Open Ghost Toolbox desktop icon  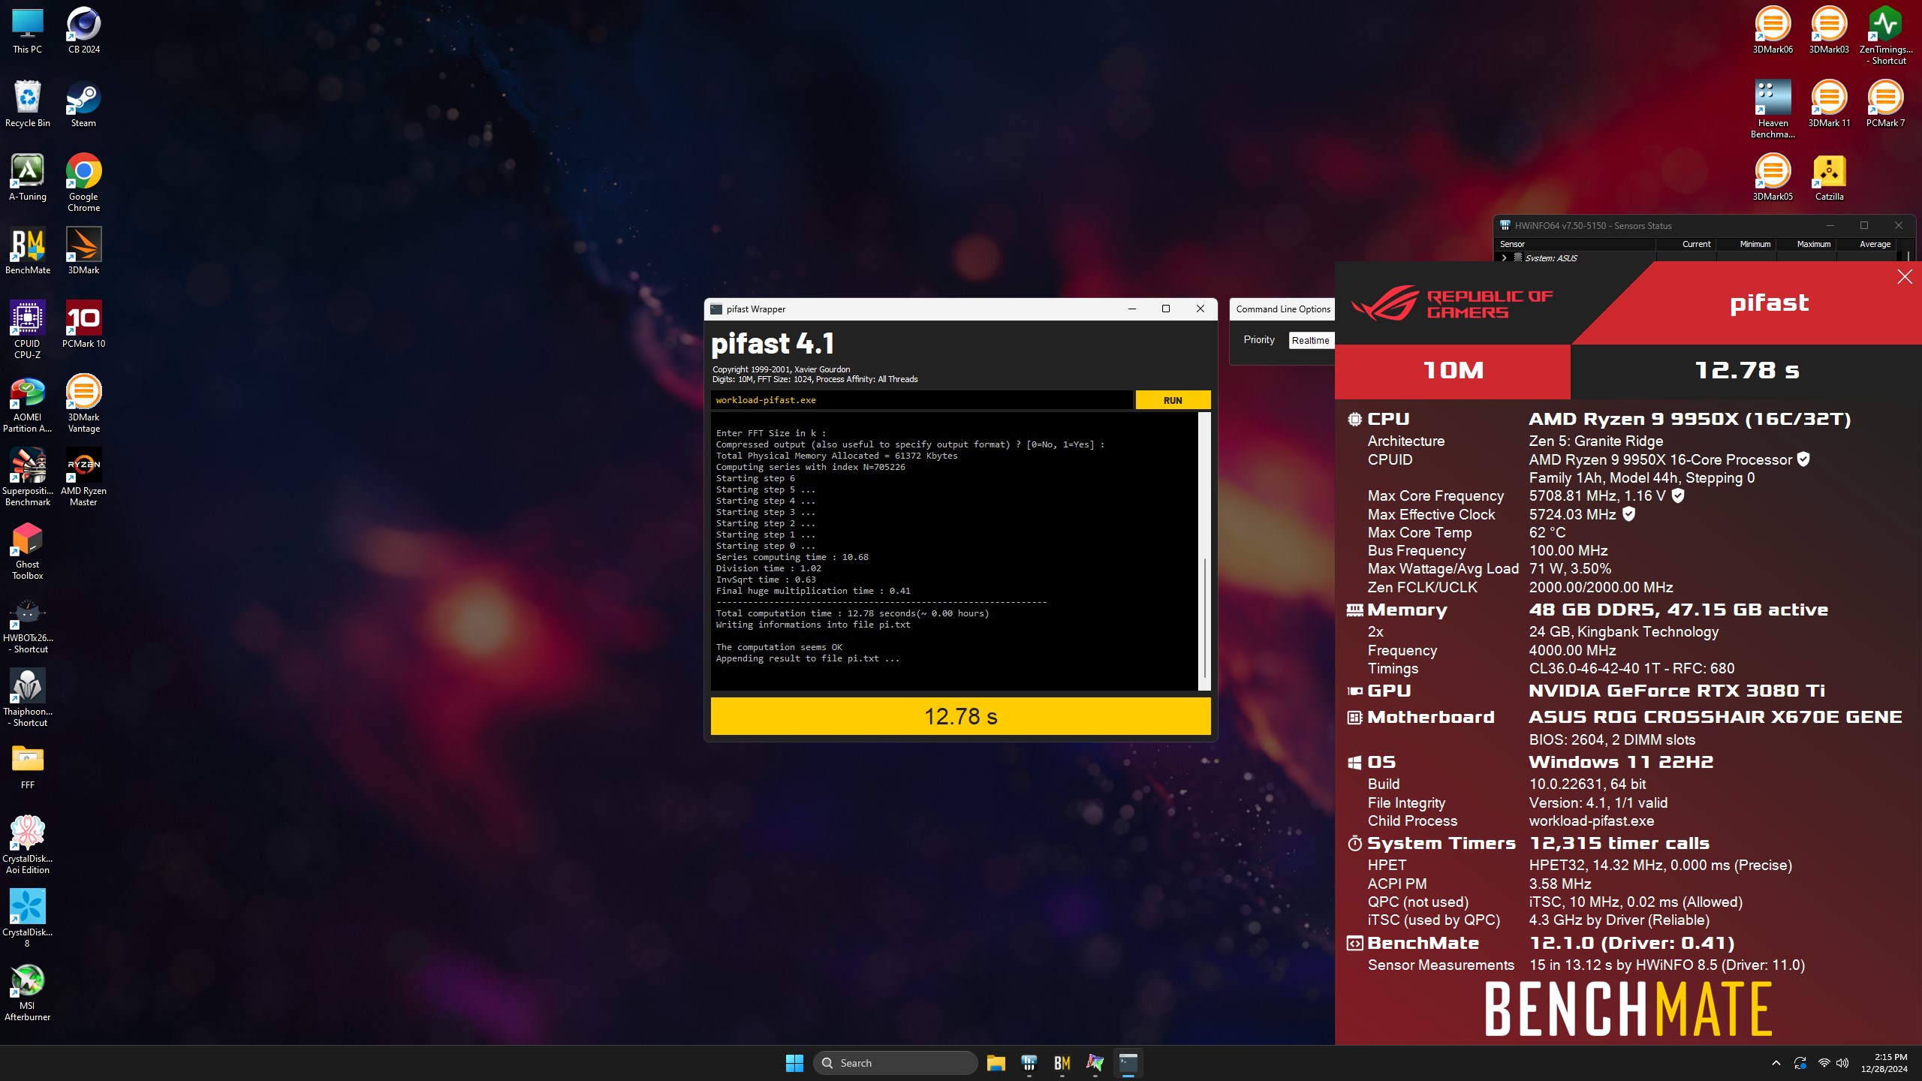click(x=28, y=550)
